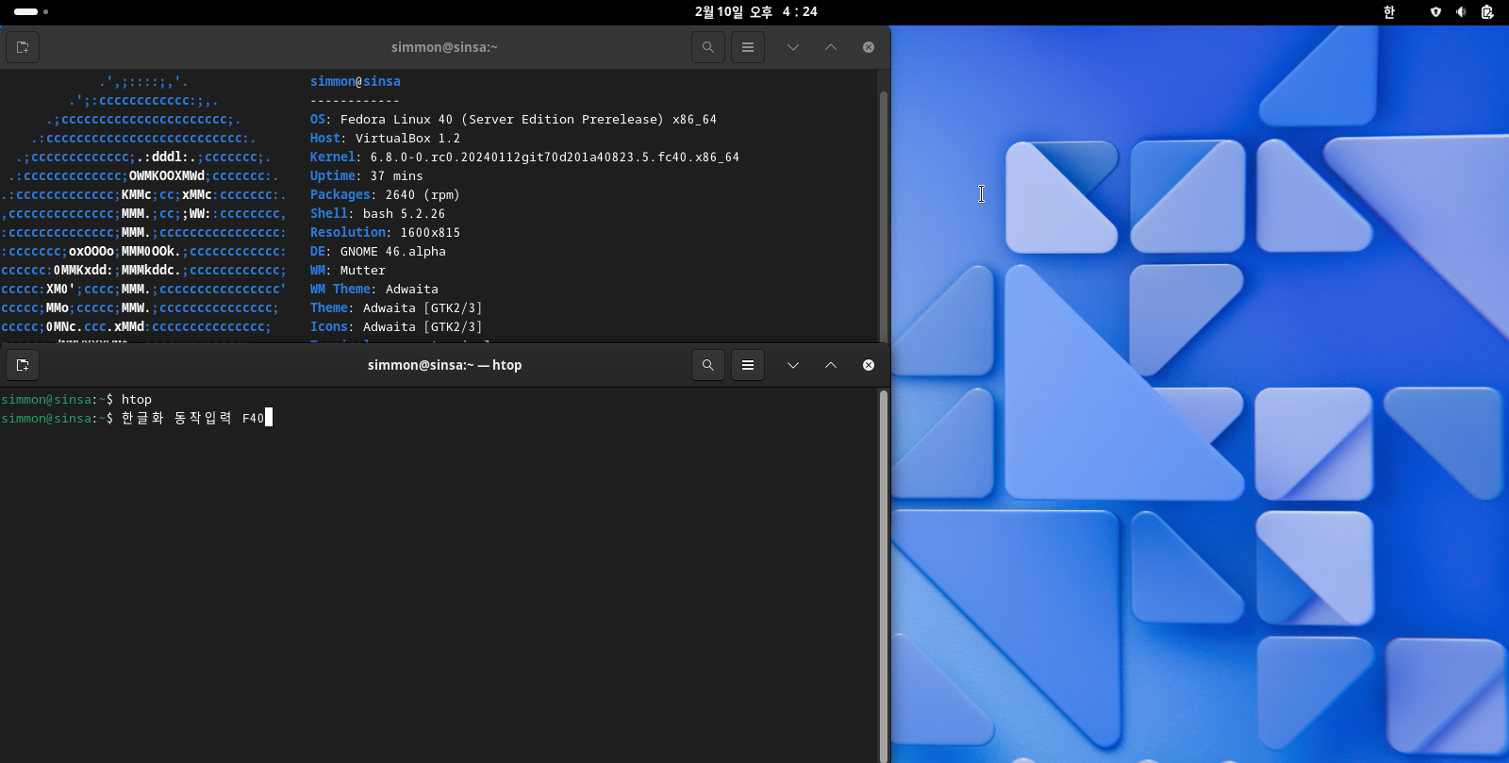Click the Packages: 2640 (rpm) line

pyautogui.click(x=385, y=195)
